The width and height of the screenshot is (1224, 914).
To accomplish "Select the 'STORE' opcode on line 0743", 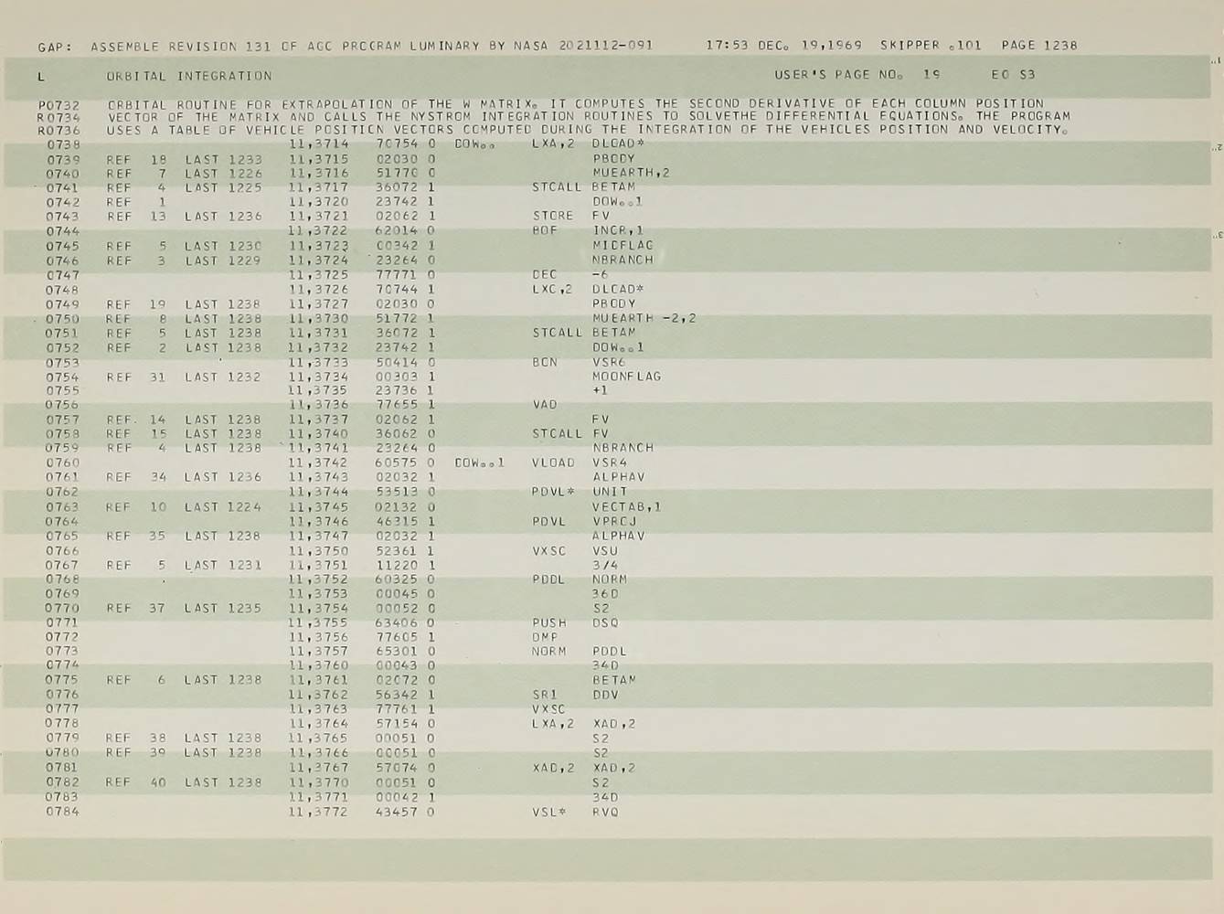I will tap(553, 217).
